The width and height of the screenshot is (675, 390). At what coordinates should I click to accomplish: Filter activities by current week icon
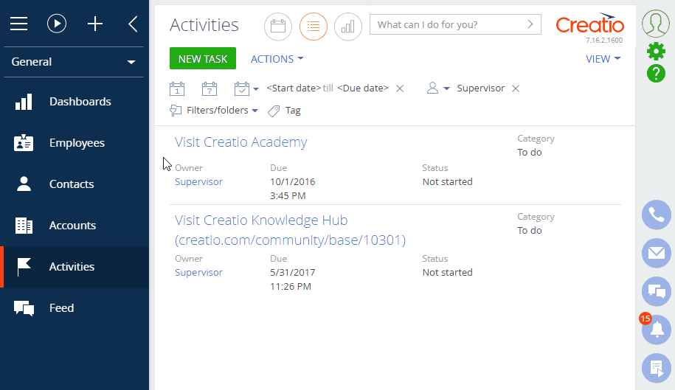click(210, 88)
